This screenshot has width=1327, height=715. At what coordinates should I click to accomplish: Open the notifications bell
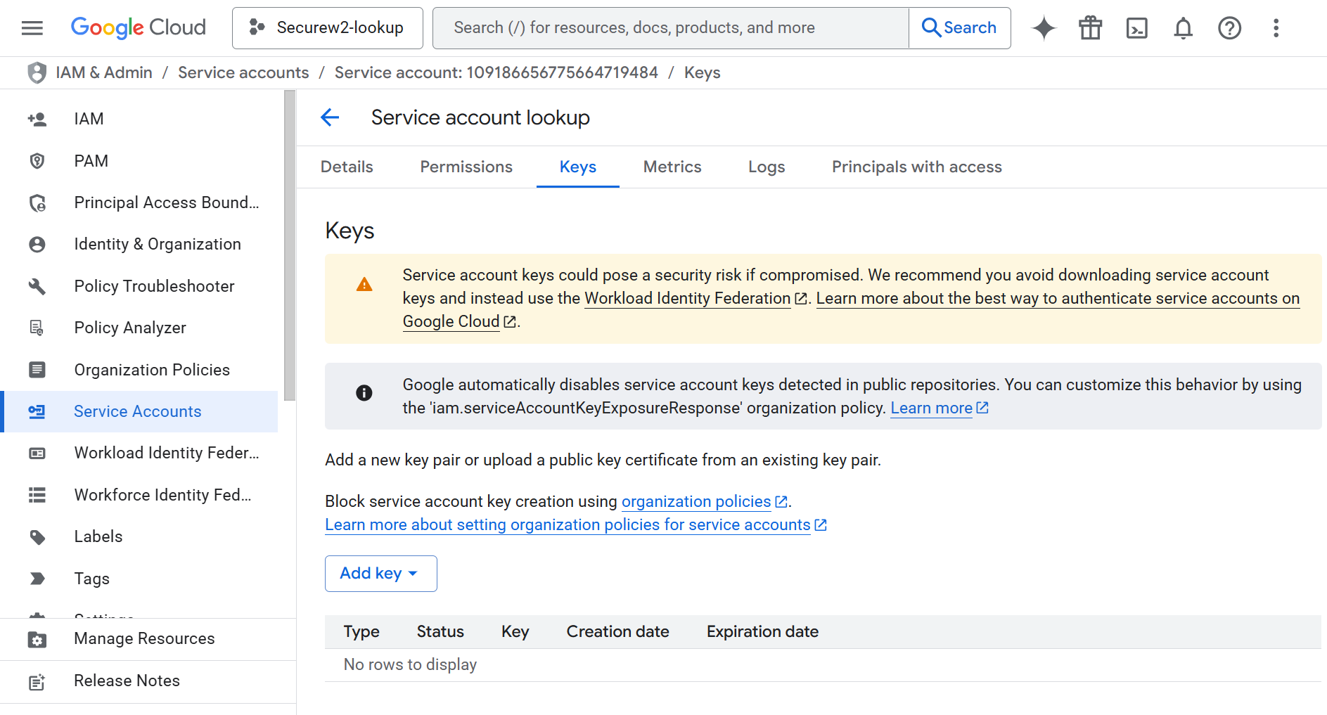click(x=1183, y=28)
